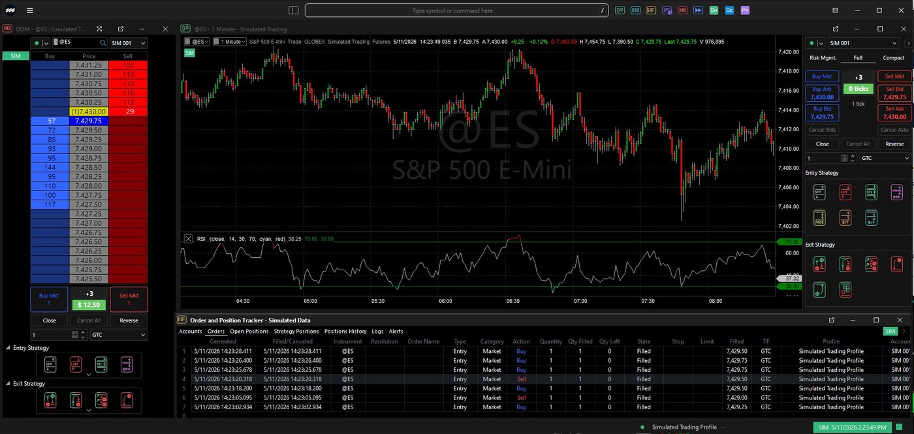The image size is (914, 434).
Task: Switch to the Accounts tab
Action: pos(191,332)
